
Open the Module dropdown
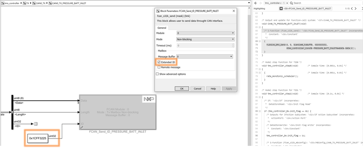[x=206, y=33]
